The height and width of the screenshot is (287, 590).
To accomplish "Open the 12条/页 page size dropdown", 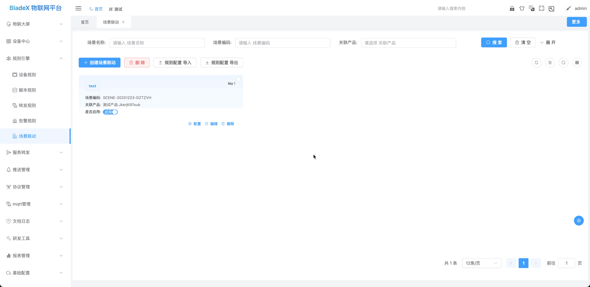I will tap(481, 263).
